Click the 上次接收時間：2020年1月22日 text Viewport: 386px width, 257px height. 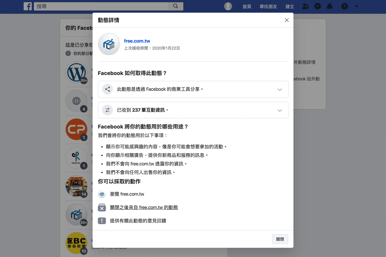point(152,48)
